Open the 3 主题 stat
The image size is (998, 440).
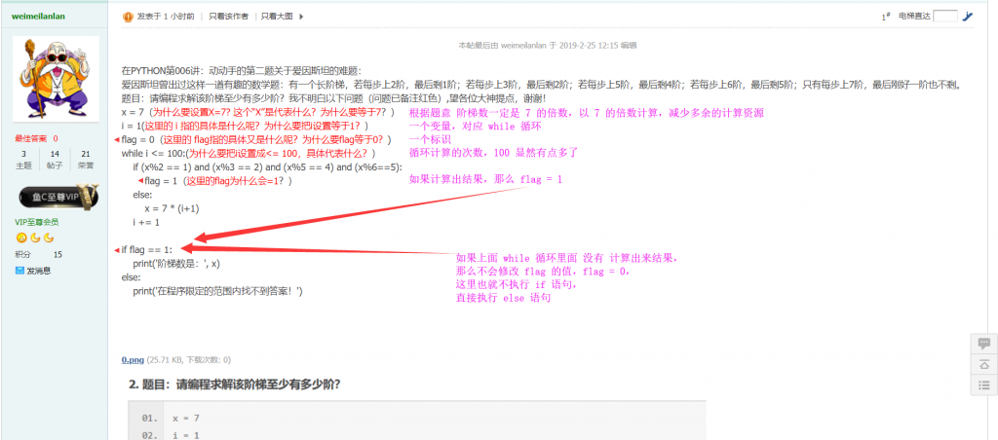pos(23,159)
